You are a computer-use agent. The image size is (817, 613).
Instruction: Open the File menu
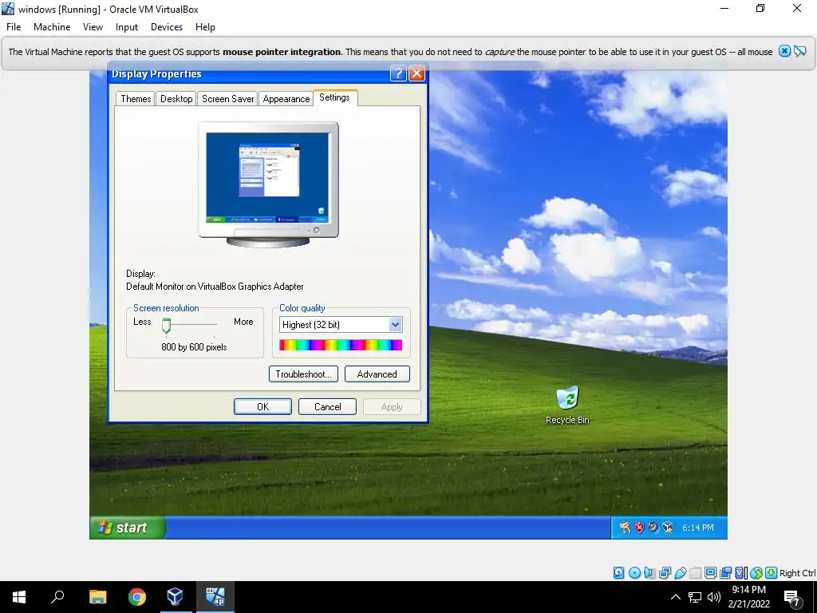click(14, 27)
